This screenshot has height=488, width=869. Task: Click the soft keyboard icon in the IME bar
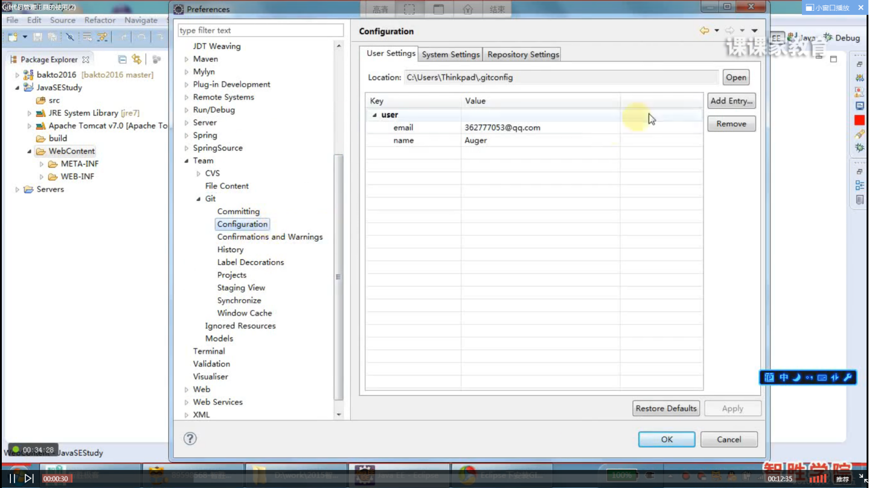tap(822, 378)
